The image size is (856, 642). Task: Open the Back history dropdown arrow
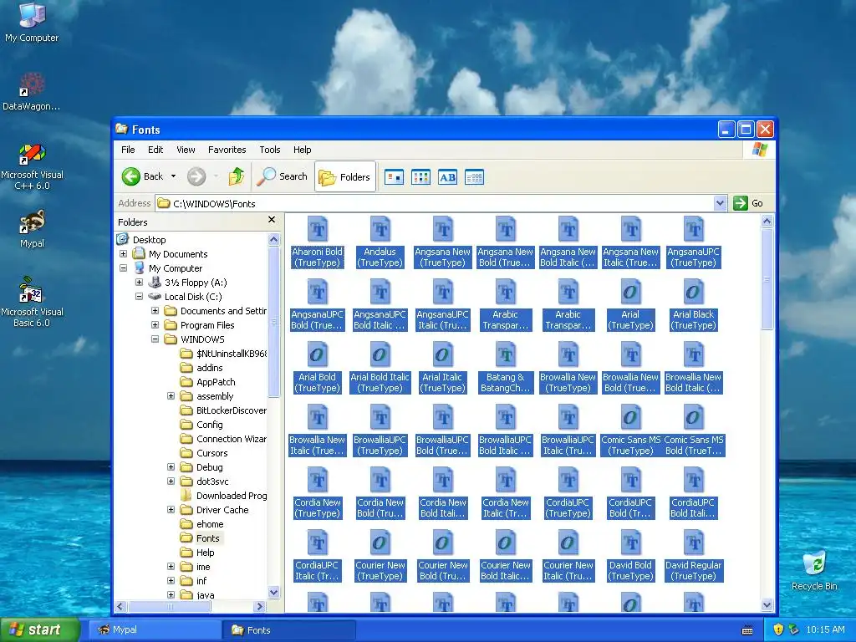pyautogui.click(x=174, y=176)
